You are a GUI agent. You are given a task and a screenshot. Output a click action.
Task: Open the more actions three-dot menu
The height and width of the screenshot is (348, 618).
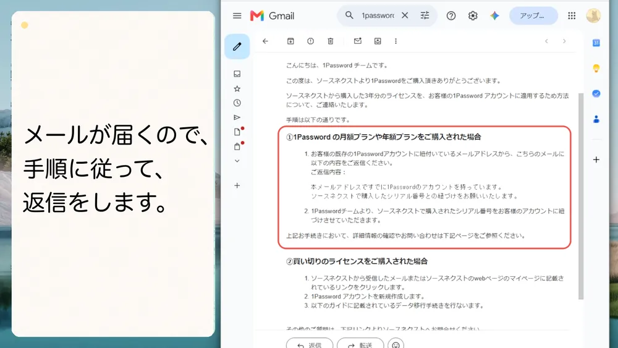(x=396, y=41)
